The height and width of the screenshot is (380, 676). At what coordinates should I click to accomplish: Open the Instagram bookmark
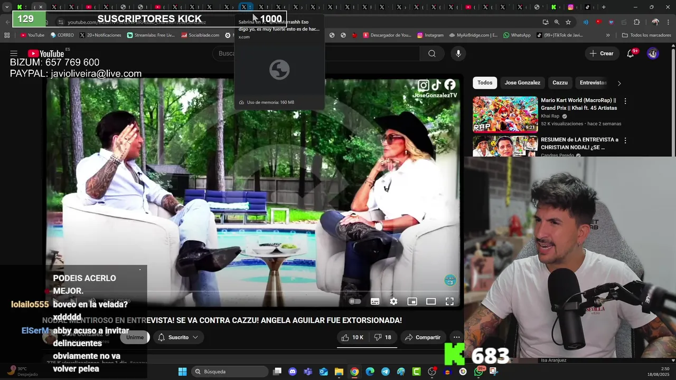(x=430, y=35)
